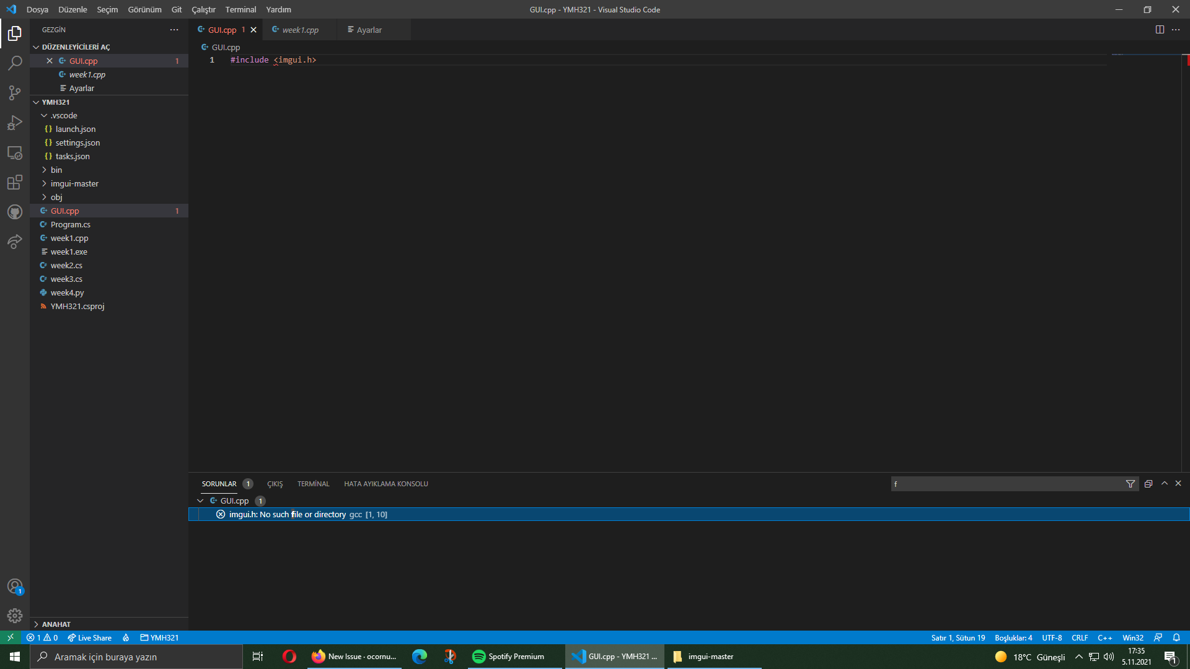Change language mode via C++ indicator

pos(1104,637)
